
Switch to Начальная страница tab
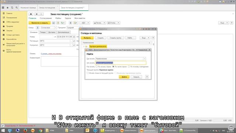click(28, 7)
